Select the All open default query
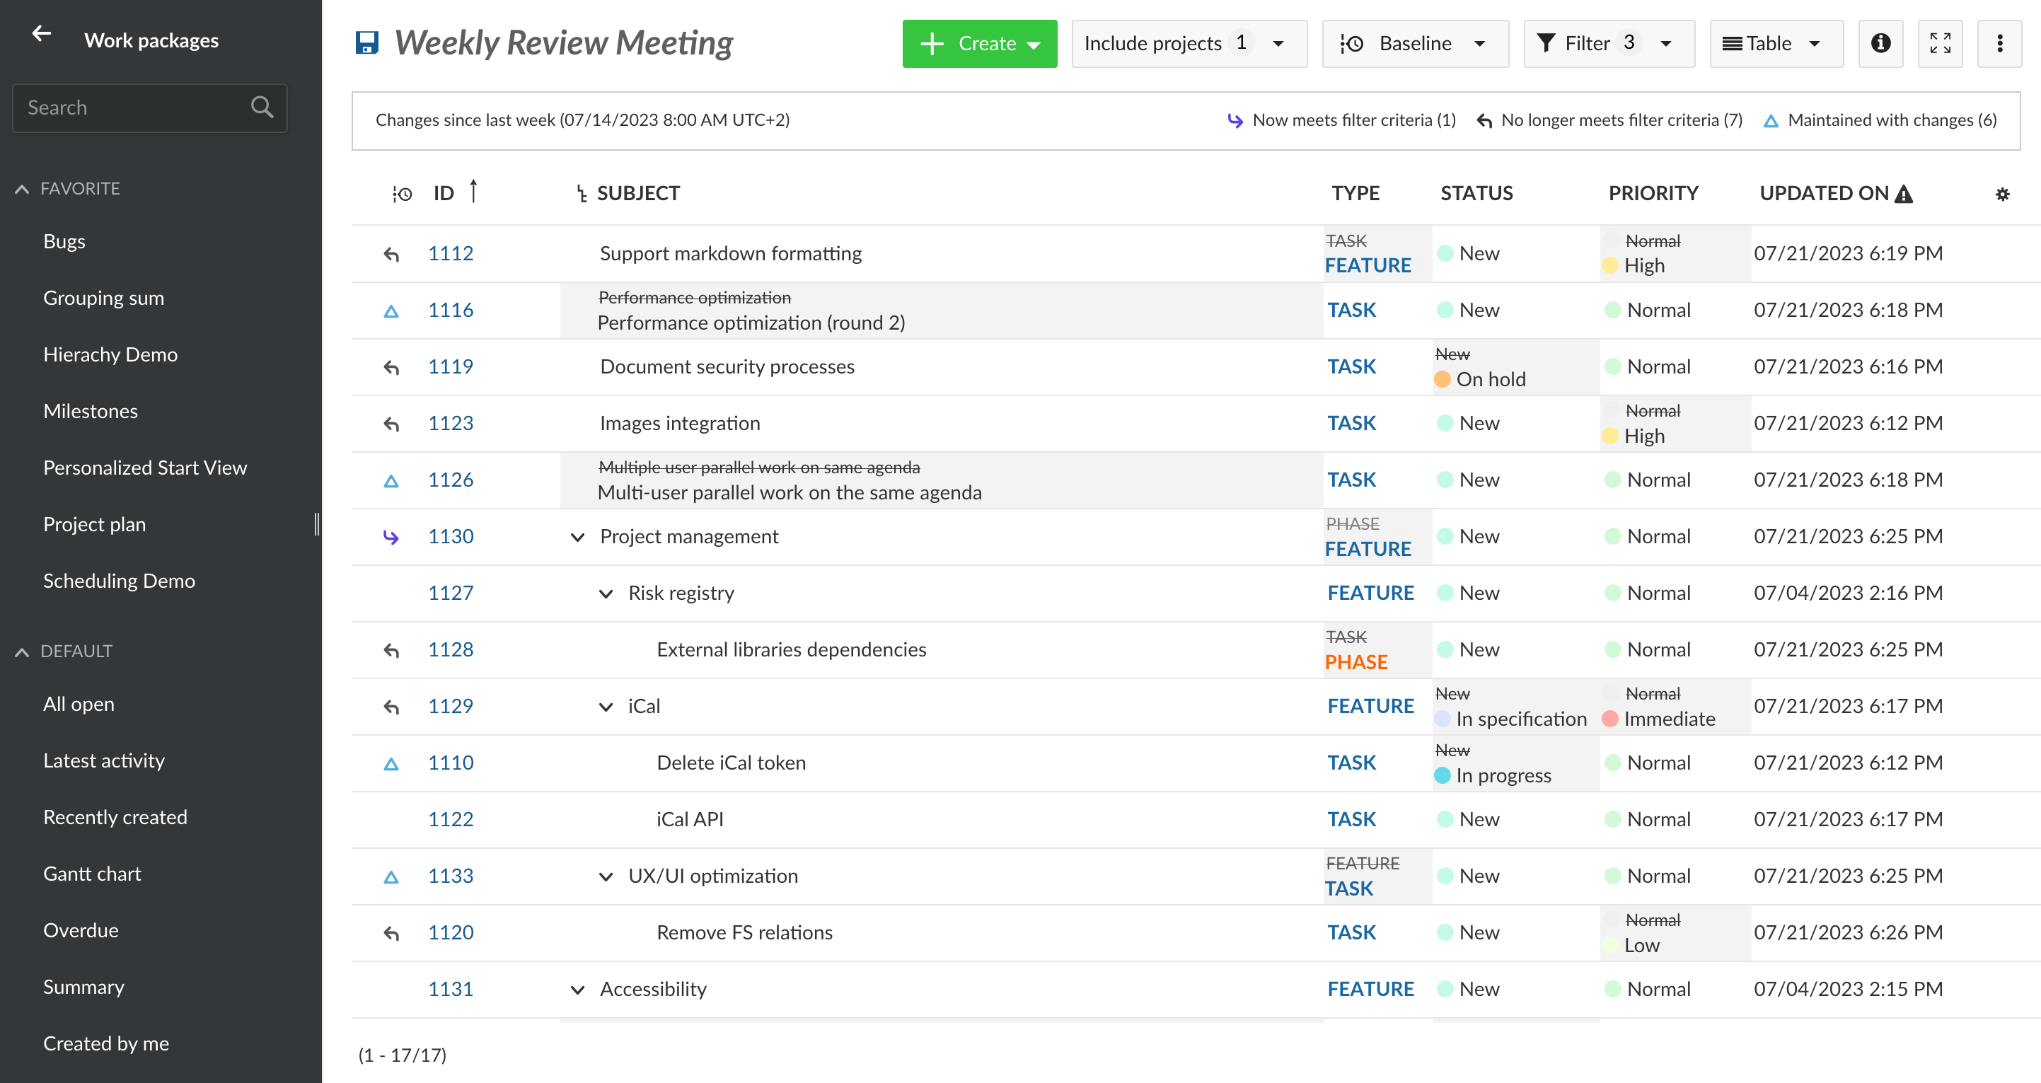2041x1083 pixels. click(79, 704)
